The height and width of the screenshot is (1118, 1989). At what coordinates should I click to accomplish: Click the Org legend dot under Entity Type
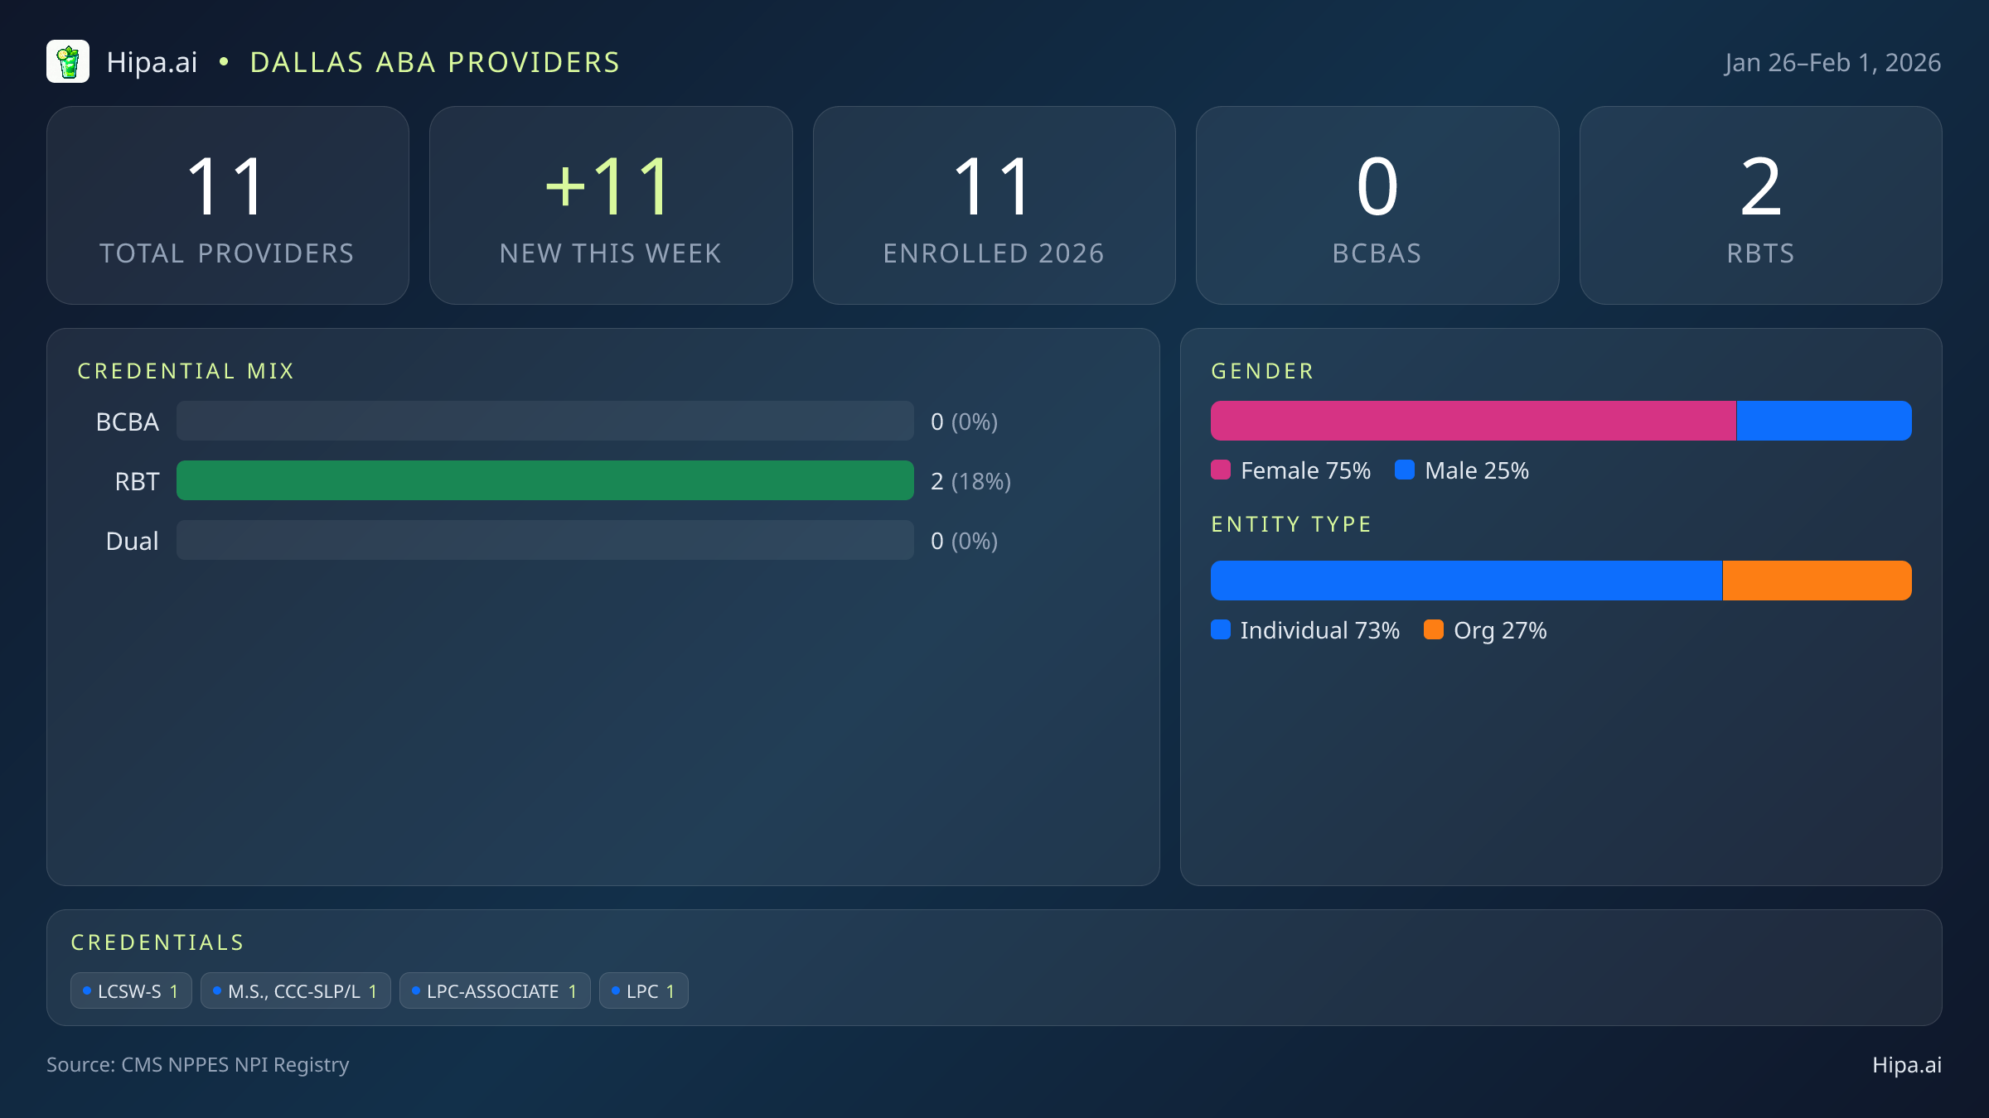click(1435, 630)
